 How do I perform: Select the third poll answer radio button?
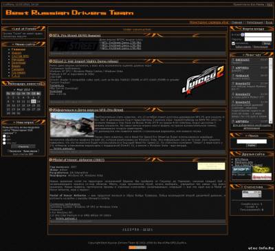(4, 143)
